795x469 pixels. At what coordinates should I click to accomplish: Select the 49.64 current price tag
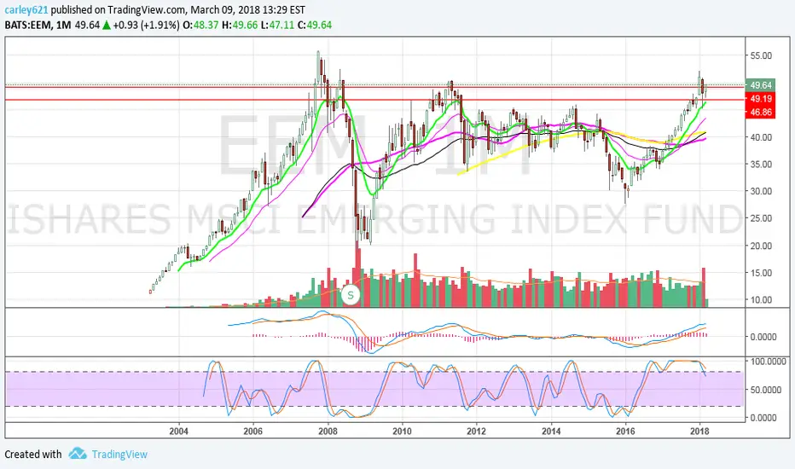coord(761,85)
